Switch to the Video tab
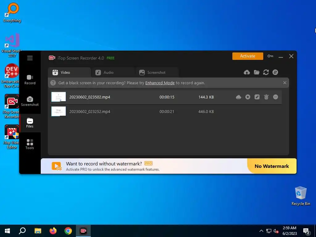 [x=69, y=72]
